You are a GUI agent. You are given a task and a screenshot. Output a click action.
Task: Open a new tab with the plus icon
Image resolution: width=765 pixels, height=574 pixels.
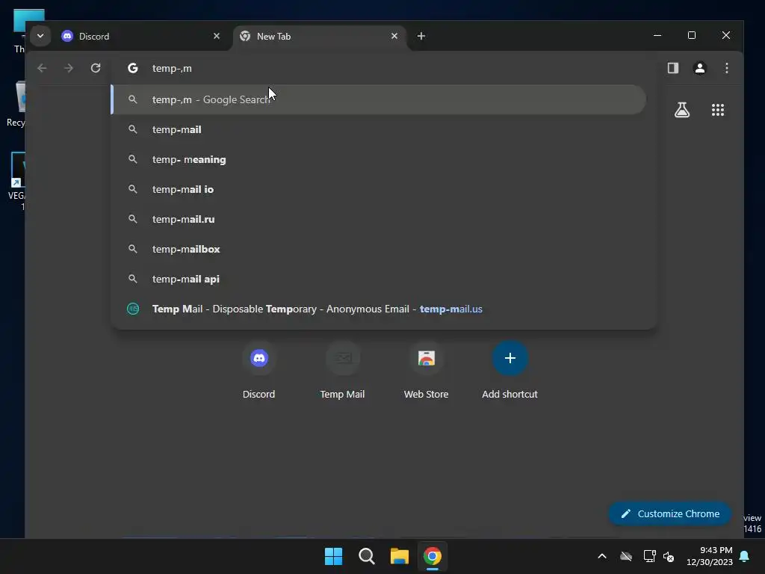(x=421, y=36)
